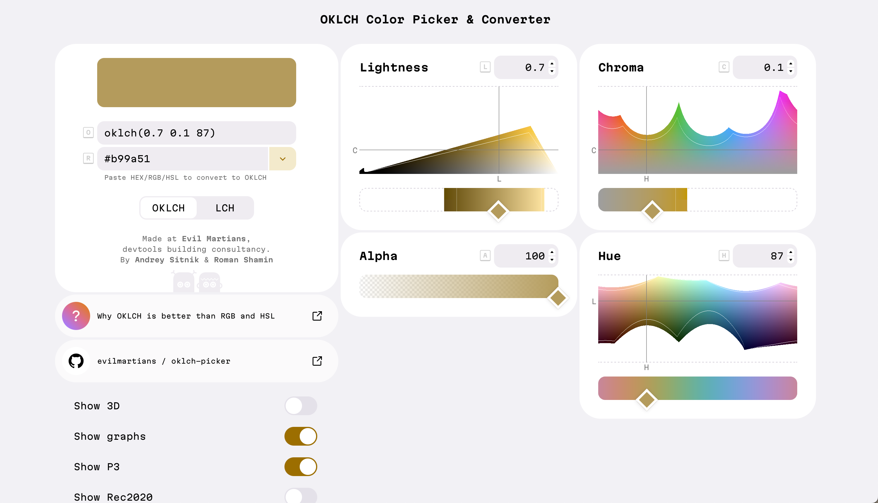Viewport: 878px width, 503px height.
Task: Click the H shortcut badge next to Hue
Action: point(724,256)
